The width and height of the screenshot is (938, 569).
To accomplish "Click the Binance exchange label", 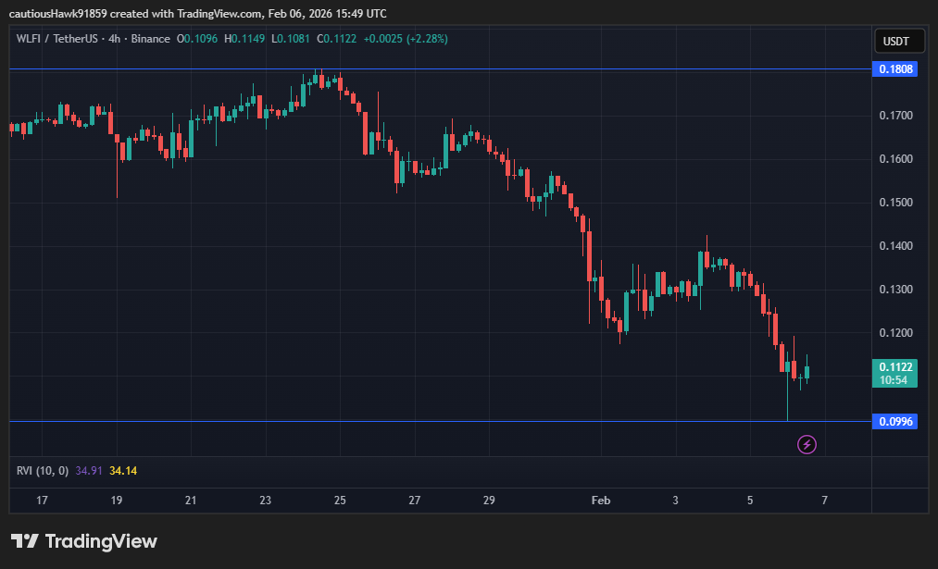I will point(151,39).
